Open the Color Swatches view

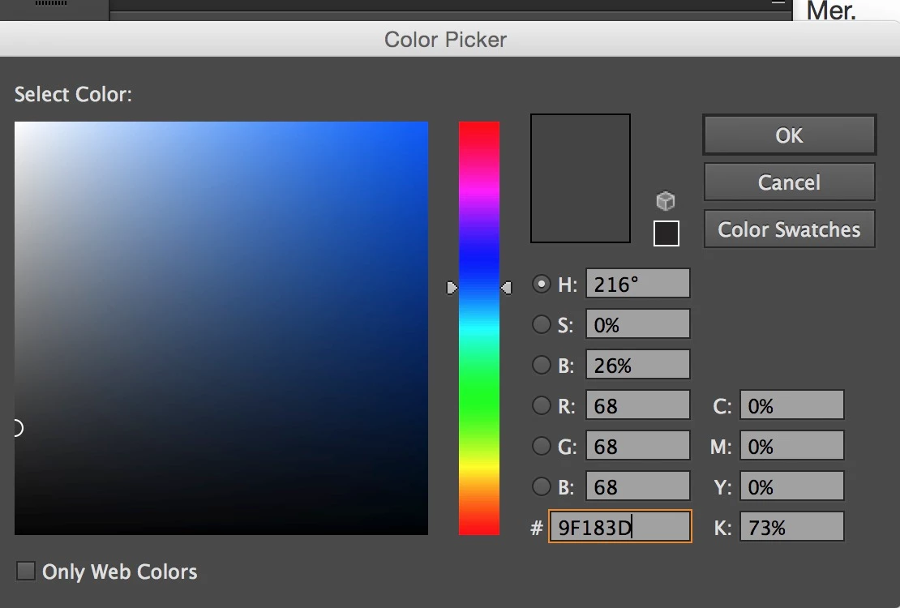(789, 229)
